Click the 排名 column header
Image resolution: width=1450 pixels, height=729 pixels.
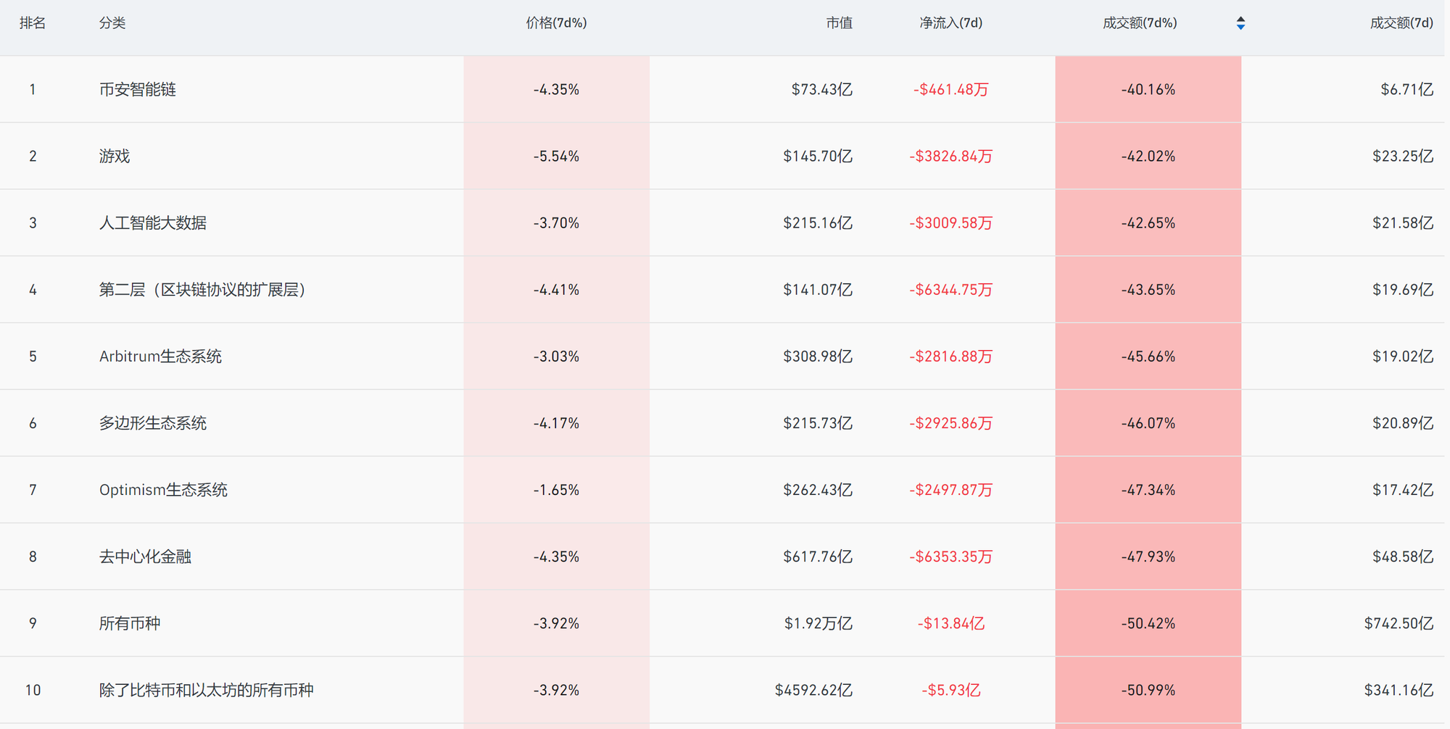pyautogui.click(x=33, y=23)
